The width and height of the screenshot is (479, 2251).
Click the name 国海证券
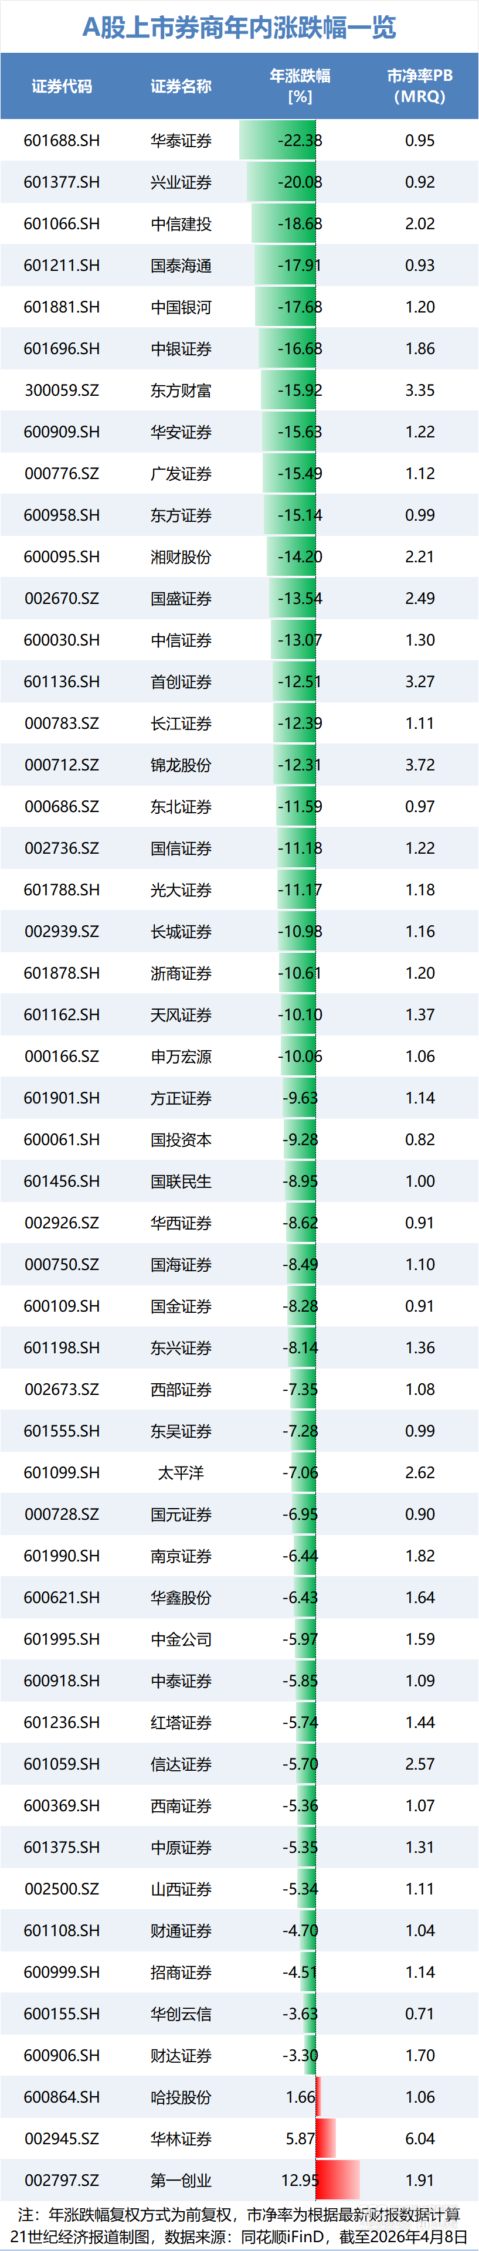[x=181, y=1264]
